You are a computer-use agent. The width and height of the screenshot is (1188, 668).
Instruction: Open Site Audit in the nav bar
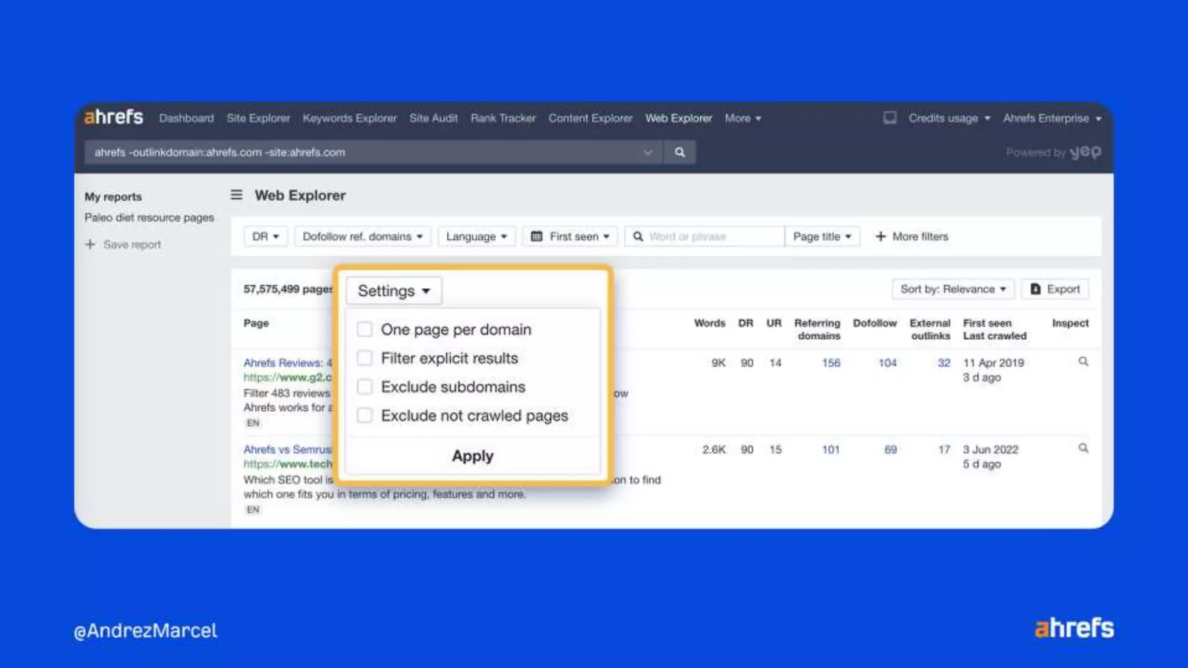[433, 118]
